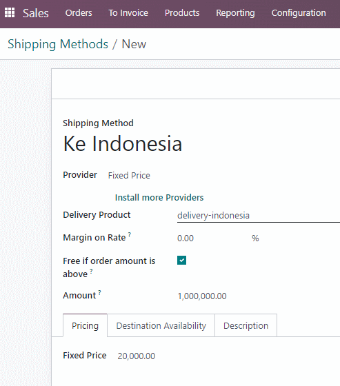The image size is (340, 386).
Task: Open the Orders menu
Action: click(x=79, y=13)
